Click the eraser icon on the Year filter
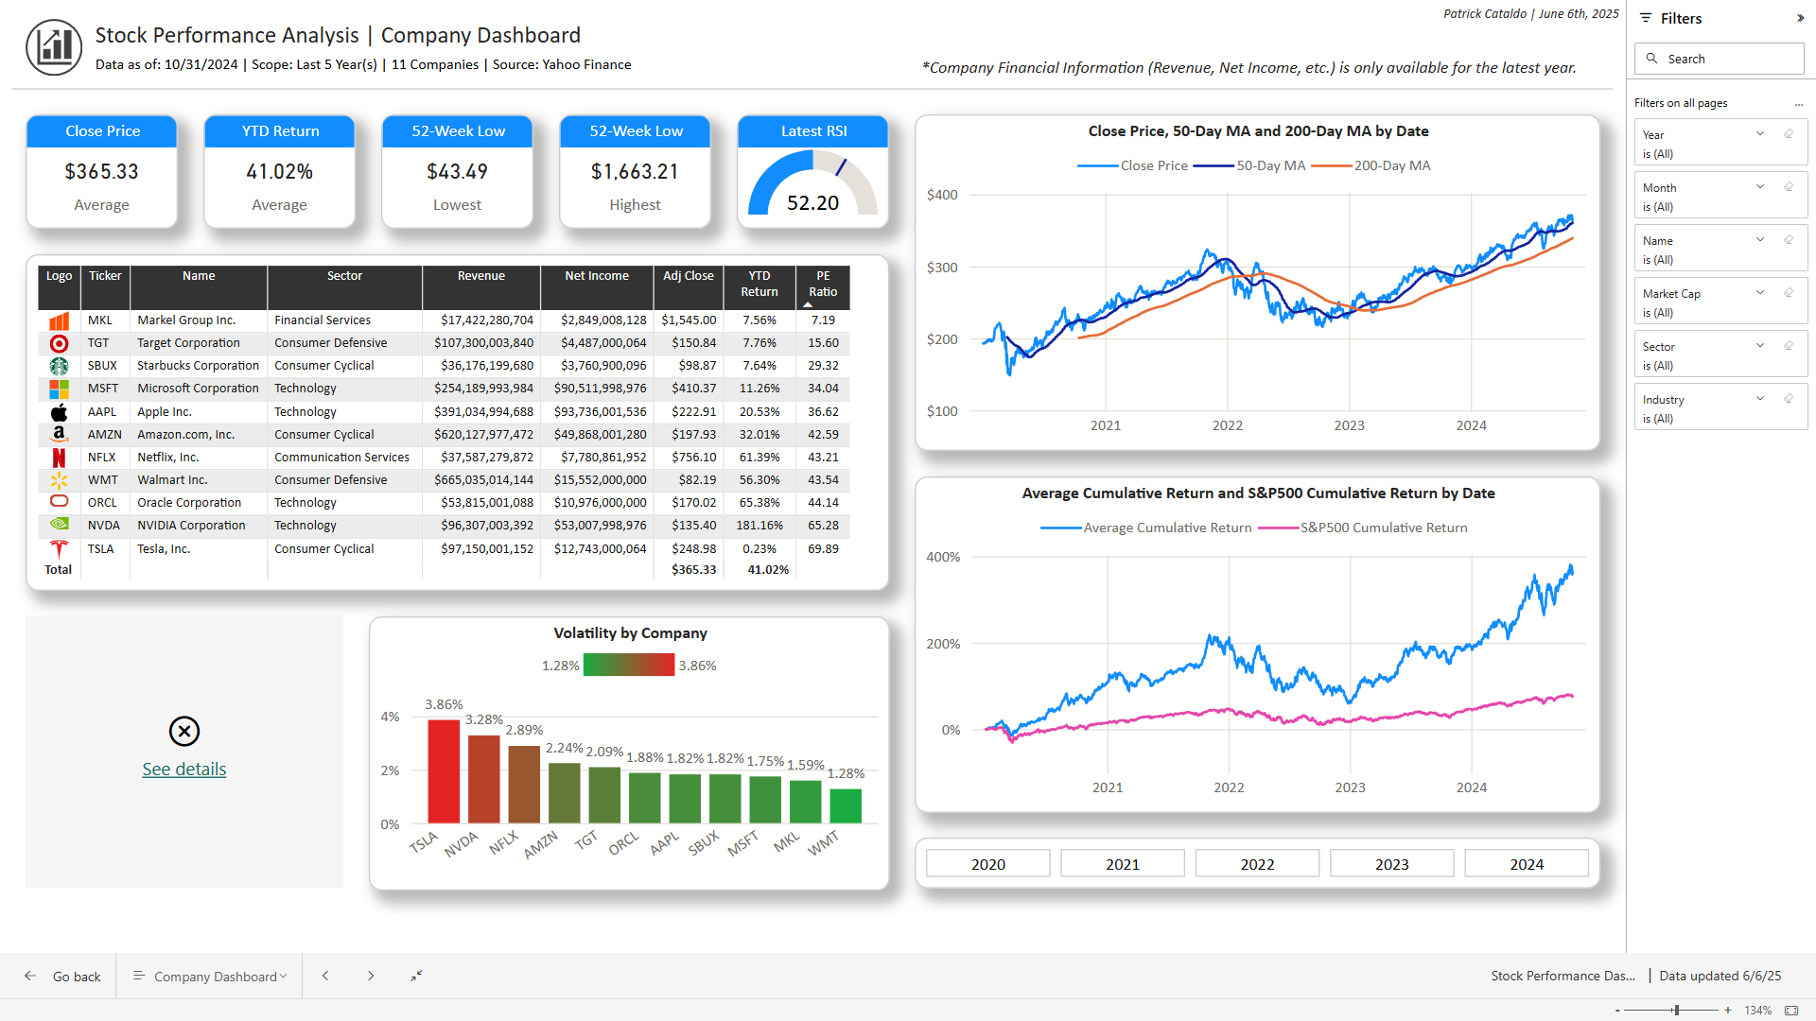 tap(1788, 134)
